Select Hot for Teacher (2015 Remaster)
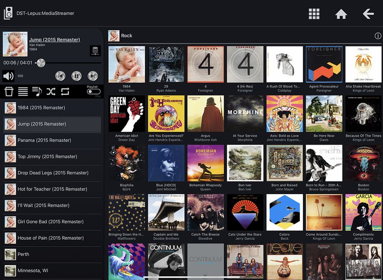Image resolution: width=383 pixels, height=280 pixels. [x=52, y=189]
